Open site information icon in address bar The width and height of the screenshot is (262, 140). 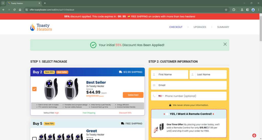coord(27,10)
